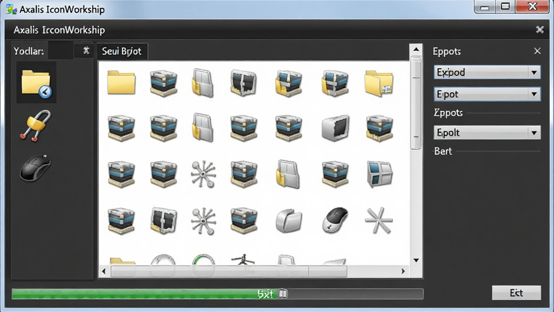Image resolution: width=554 pixels, height=312 pixels.
Task: Click the Yodlar input field
Action: pyautogui.click(x=61, y=51)
